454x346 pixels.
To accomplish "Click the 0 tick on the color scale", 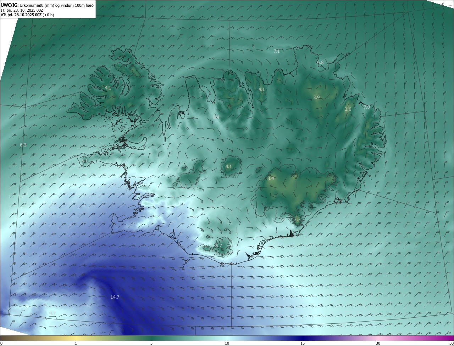I will pyautogui.click(x=1, y=343).
